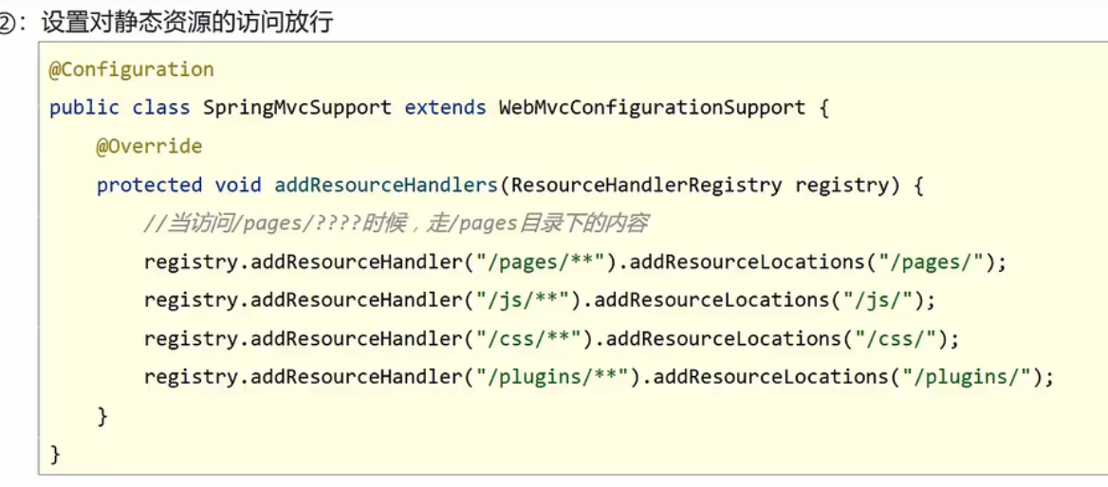This screenshot has height=487, width=1108.
Task: Click the @Configuration annotation
Action: click(132, 69)
